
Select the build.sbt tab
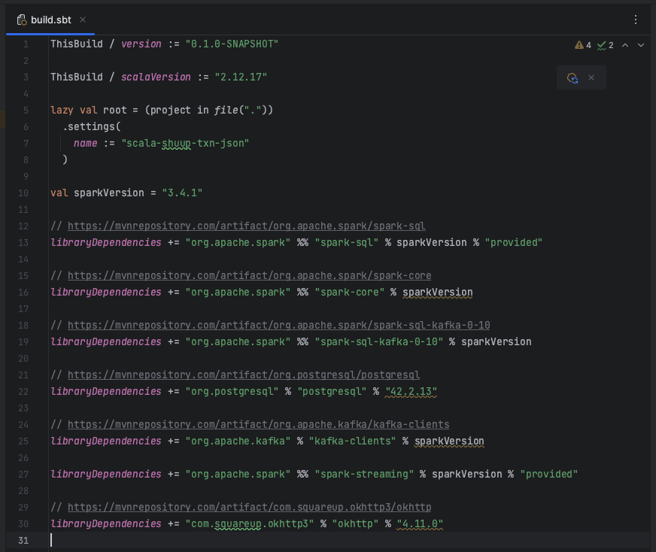(50, 20)
